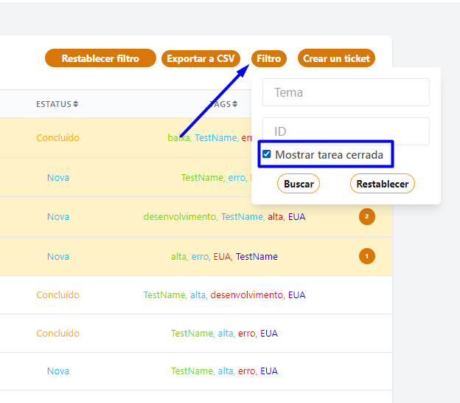Click Concluído status in the first row

point(57,137)
